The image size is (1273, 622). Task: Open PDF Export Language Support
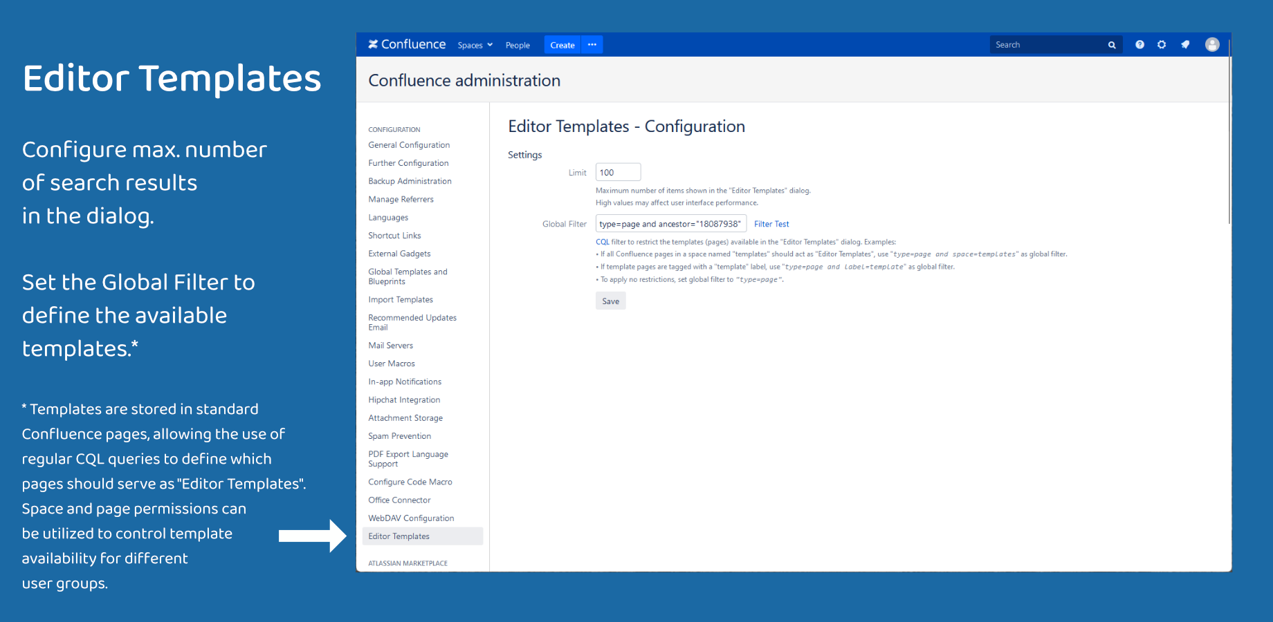tap(408, 459)
